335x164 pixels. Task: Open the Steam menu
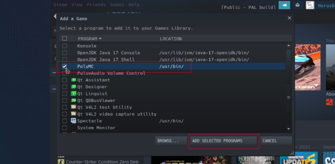point(60,5)
